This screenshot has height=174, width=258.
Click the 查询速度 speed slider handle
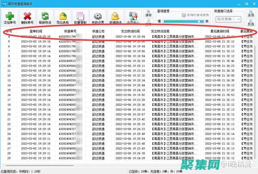coord(199,22)
